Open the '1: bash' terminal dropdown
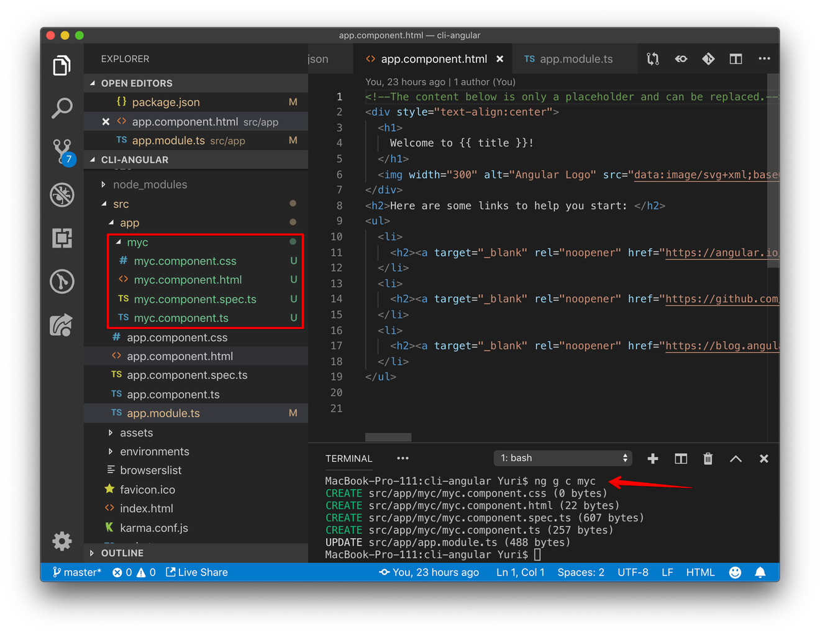The height and width of the screenshot is (635, 820). 562,457
